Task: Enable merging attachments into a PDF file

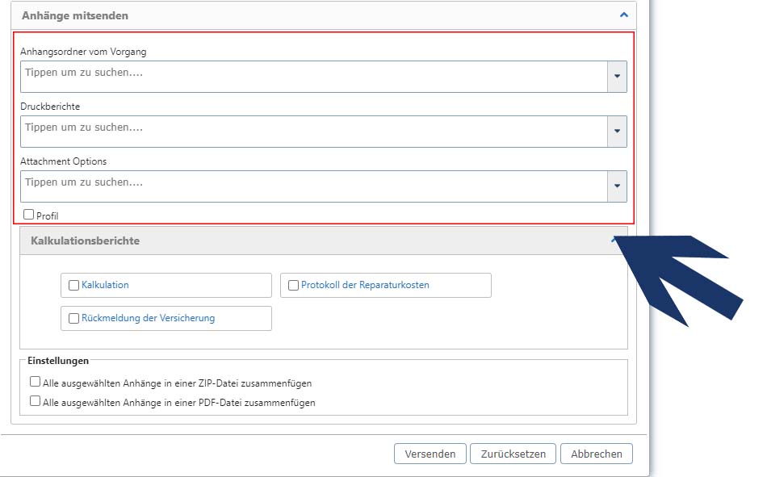Action: point(35,401)
